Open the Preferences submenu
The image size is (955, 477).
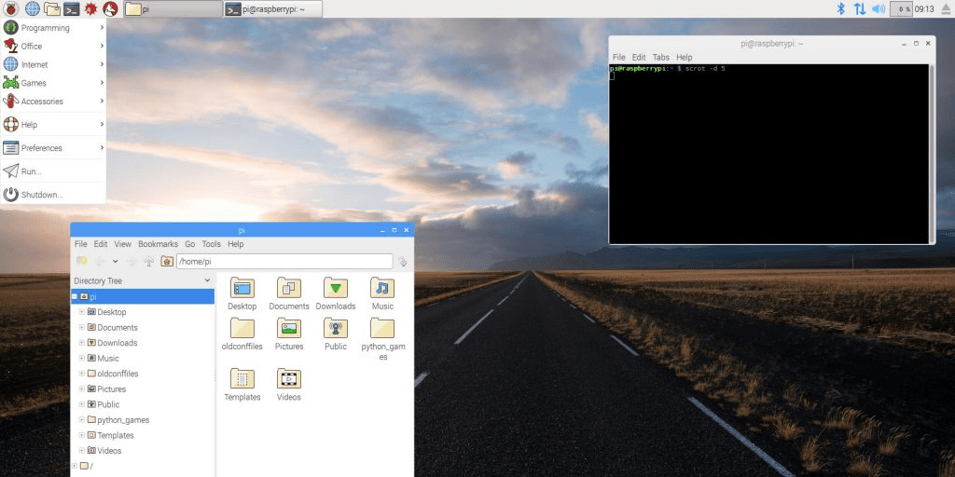53,148
